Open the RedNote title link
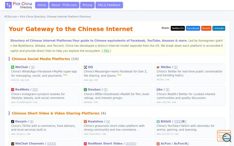The height and width of the screenshot is (146, 234). [x=26, y=90]
